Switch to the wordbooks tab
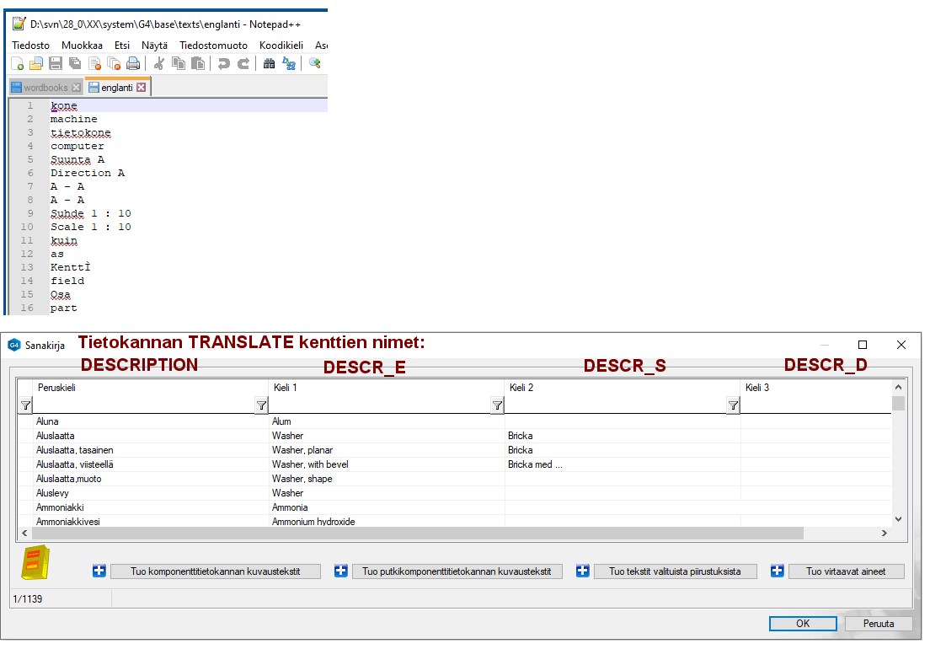Screen dimensions: 930x649 click(x=45, y=88)
